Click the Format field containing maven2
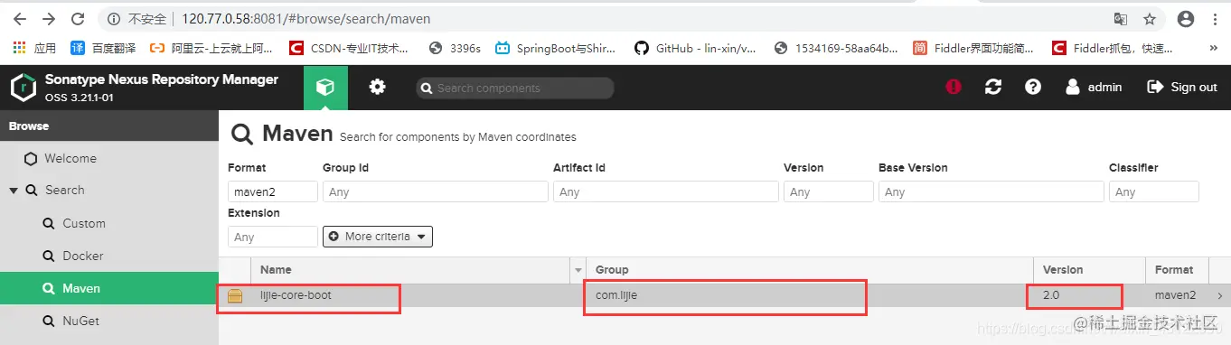1231x345 pixels. (x=273, y=191)
